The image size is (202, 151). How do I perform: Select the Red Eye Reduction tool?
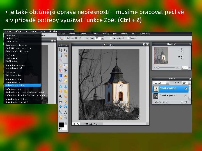[61, 102]
